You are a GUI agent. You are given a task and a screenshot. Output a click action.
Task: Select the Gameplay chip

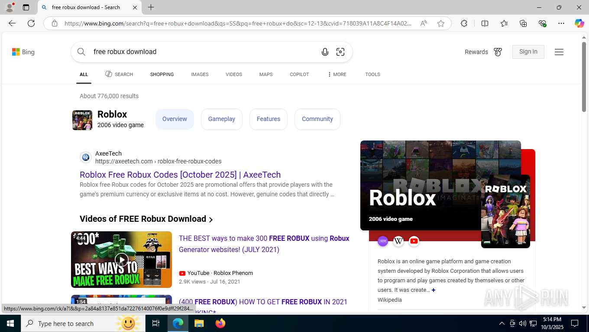point(222,119)
